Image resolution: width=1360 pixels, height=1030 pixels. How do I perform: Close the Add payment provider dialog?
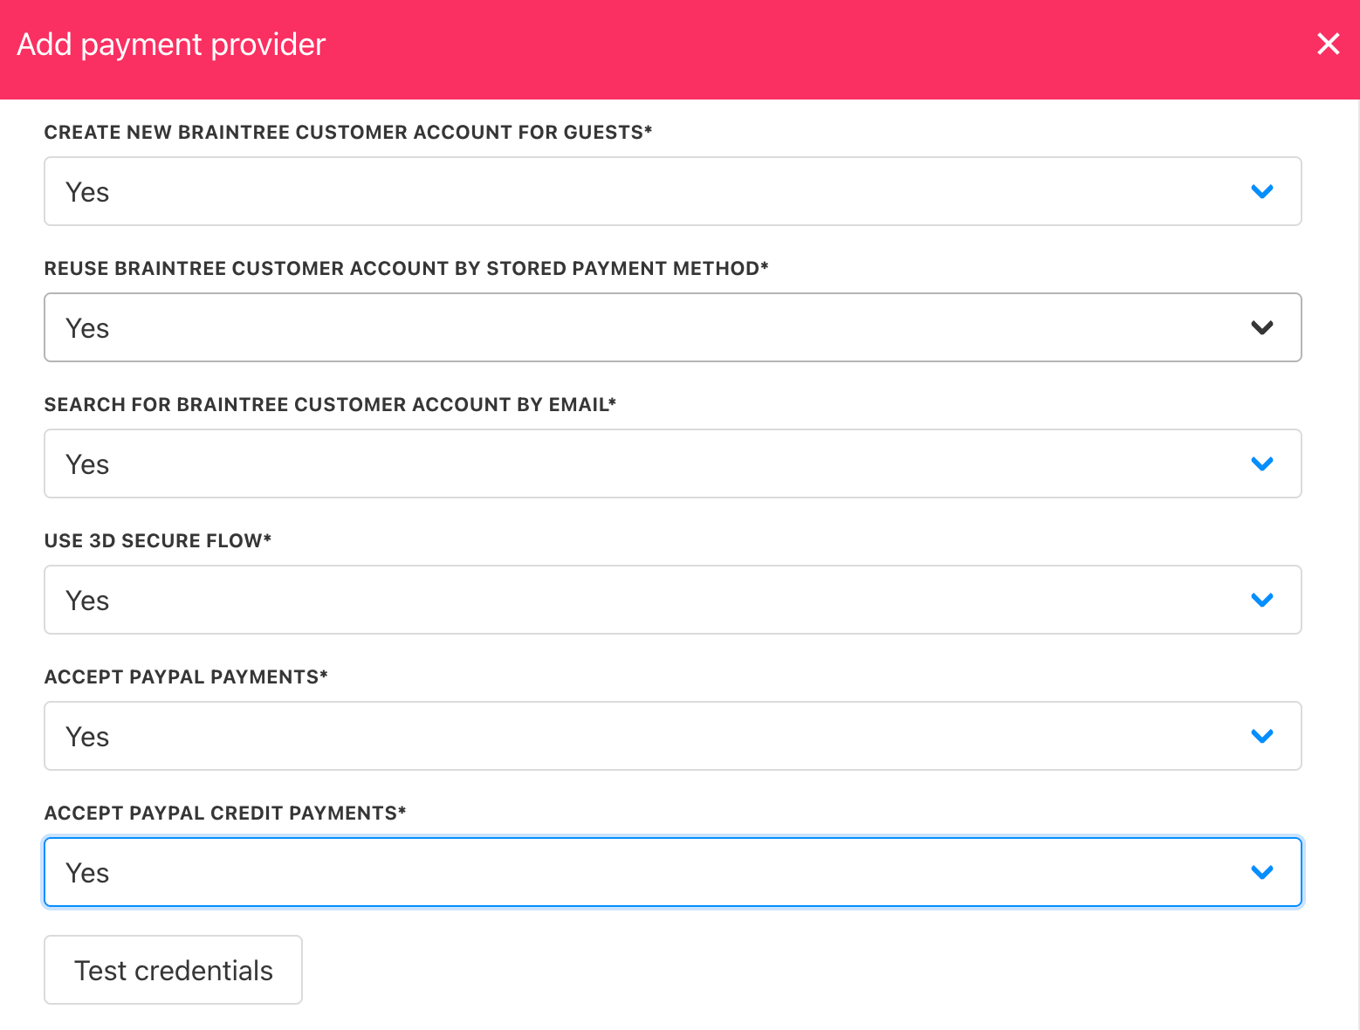point(1328,44)
